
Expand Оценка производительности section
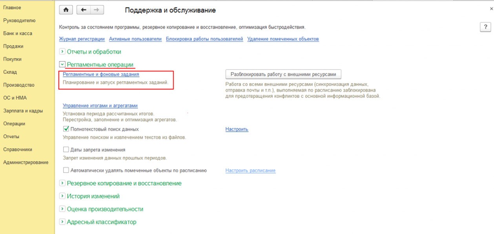point(62,209)
